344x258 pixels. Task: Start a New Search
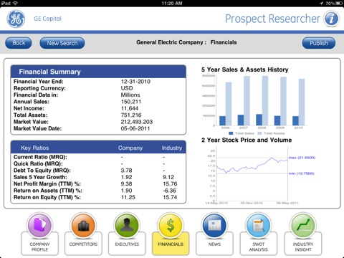(x=62, y=43)
